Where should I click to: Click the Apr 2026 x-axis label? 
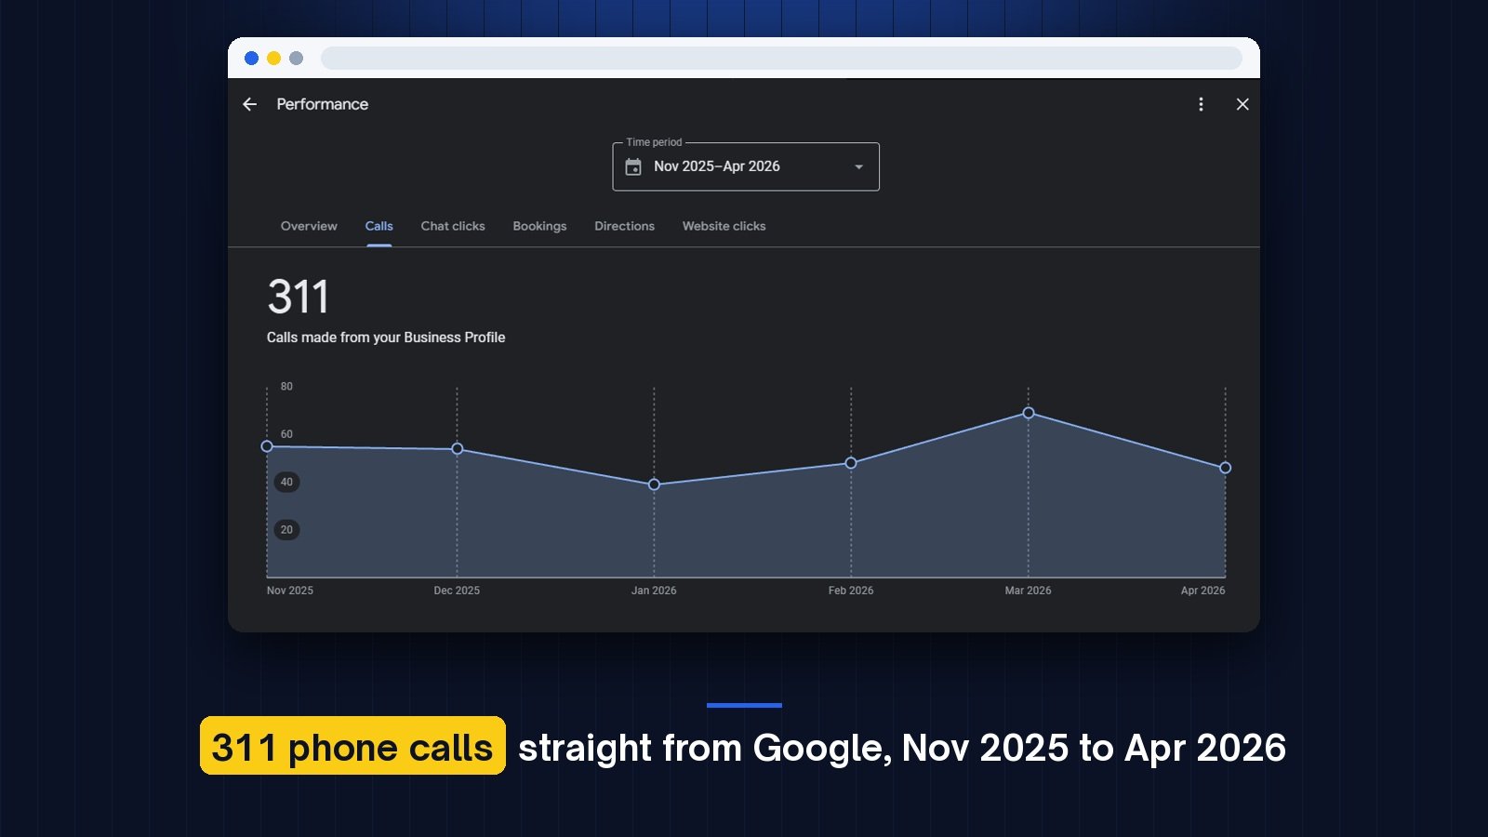point(1202,591)
